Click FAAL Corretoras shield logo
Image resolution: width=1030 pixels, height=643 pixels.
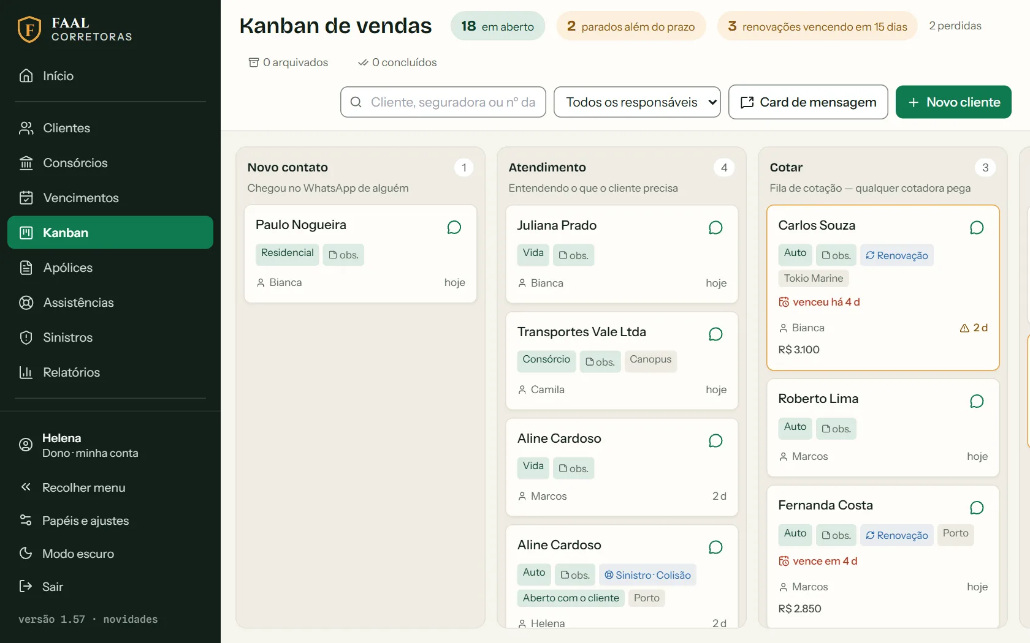pyautogui.click(x=29, y=29)
